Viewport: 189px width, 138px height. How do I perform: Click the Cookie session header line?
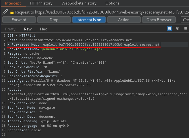click(x=55, y=49)
